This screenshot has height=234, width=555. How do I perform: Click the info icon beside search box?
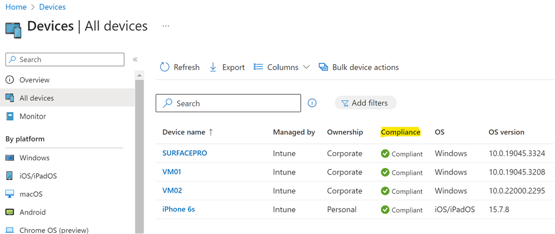(x=312, y=103)
